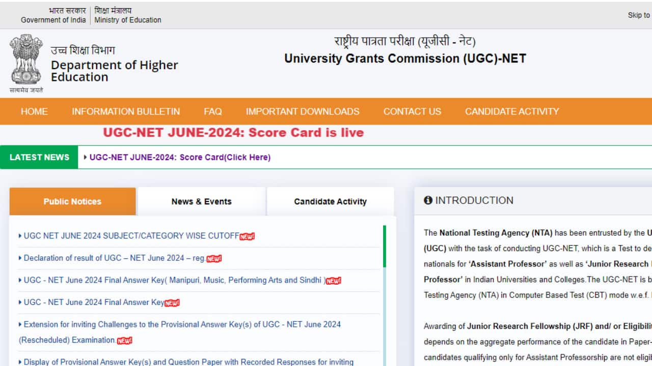
Task: Click the green LATEST NEWS label
Action: (x=39, y=158)
